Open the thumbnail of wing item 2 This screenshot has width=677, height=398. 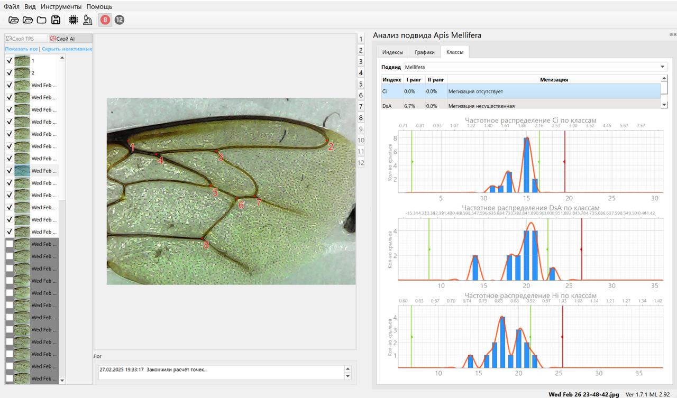click(22, 73)
